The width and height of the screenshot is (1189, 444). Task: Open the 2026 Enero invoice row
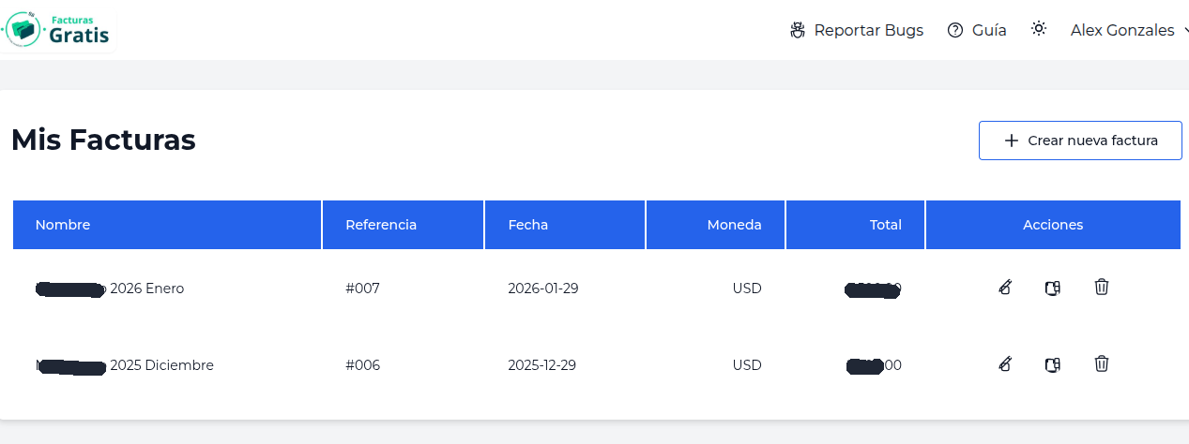(x=146, y=289)
